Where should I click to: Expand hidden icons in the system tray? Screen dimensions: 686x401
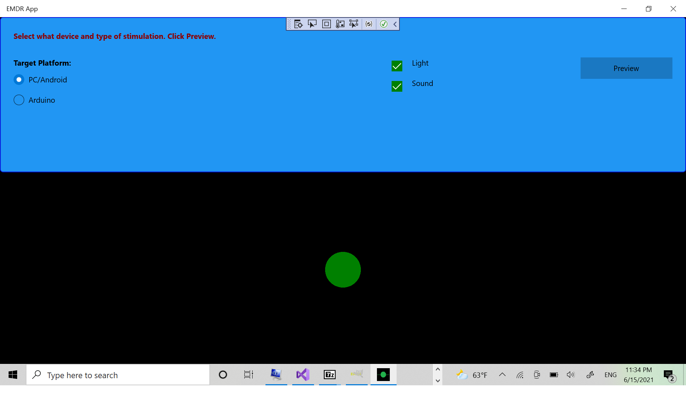pos(502,375)
